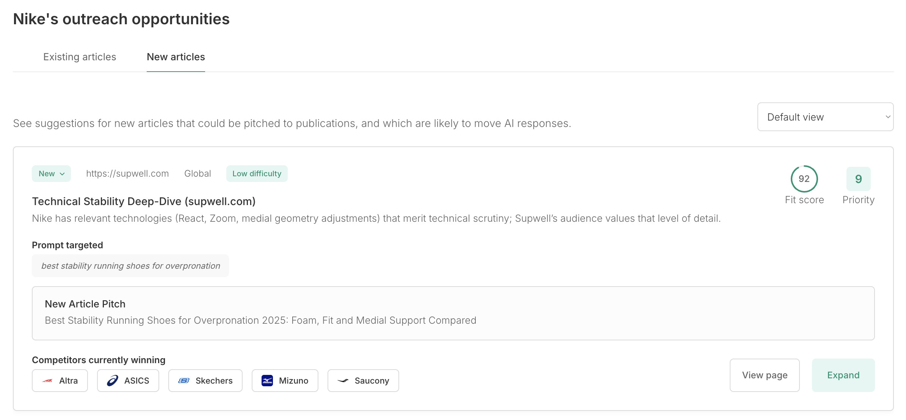Image resolution: width=906 pixels, height=420 pixels.
Task: Open the New status dropdown
Action: point(51,174)
